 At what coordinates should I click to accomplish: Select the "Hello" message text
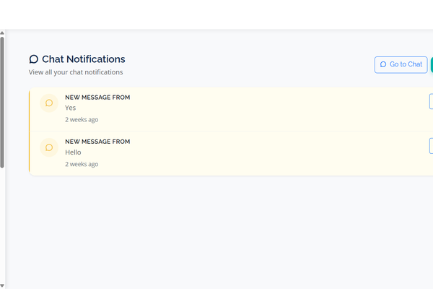[73, 152]
